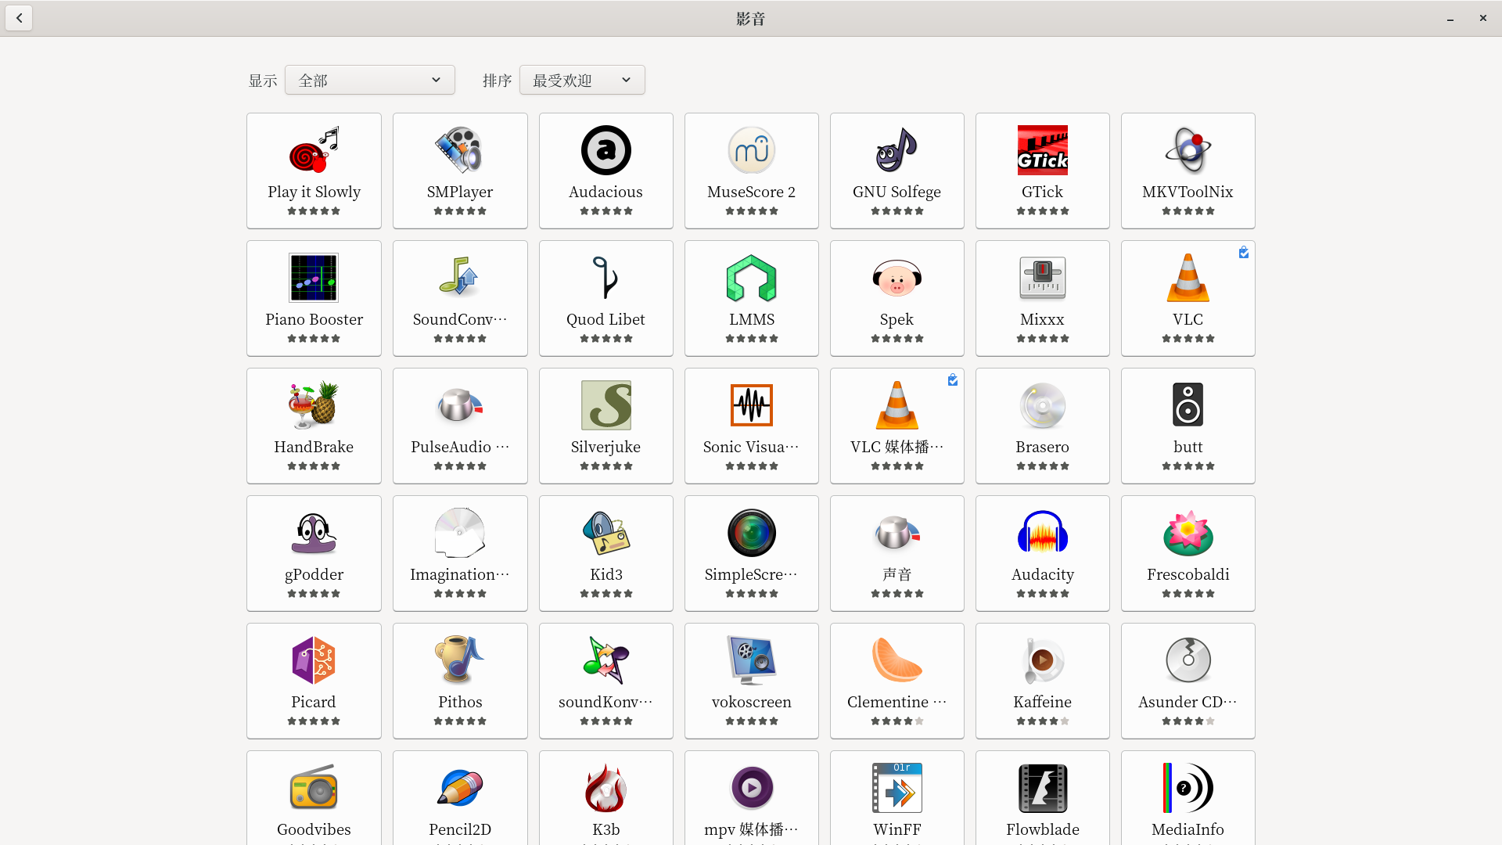Viewport: 1502px width, 845px height.
Task: Open the Audacity headphones icon
Action: [1043, 532]
